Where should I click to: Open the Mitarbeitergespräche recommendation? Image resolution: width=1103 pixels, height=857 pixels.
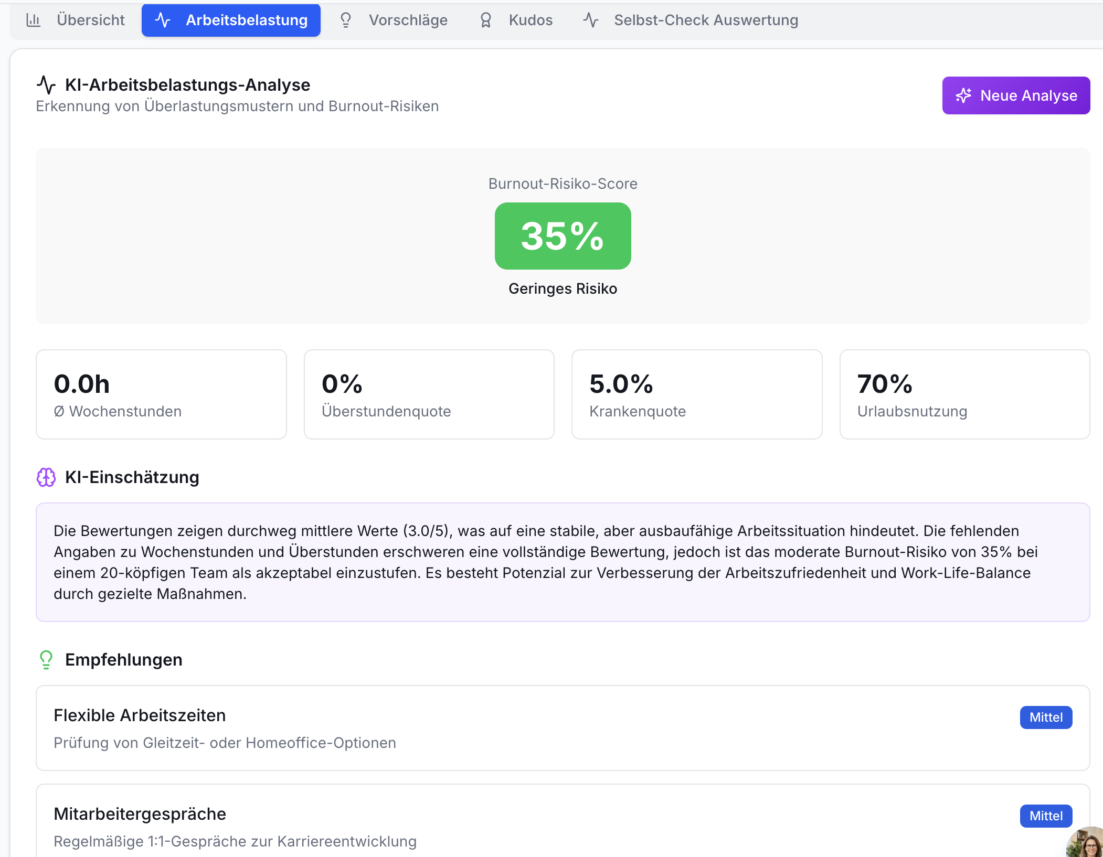coord(563,820)
